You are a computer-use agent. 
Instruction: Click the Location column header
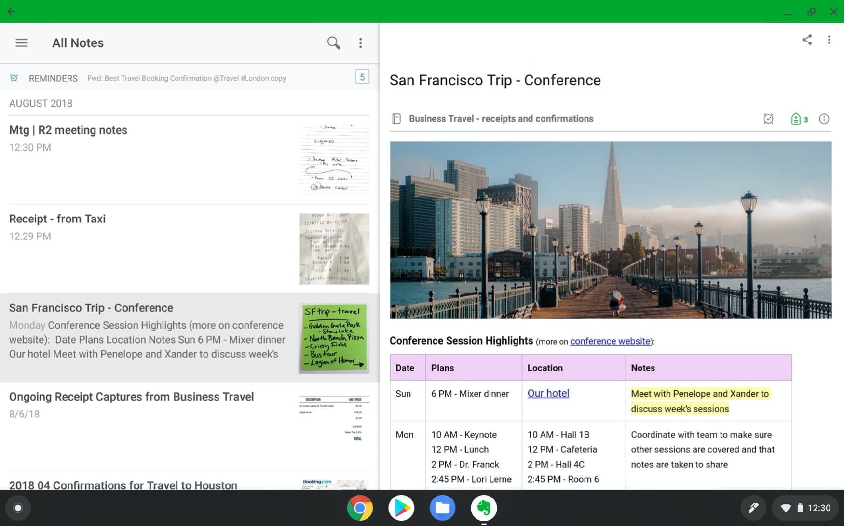tap(573, 368)
